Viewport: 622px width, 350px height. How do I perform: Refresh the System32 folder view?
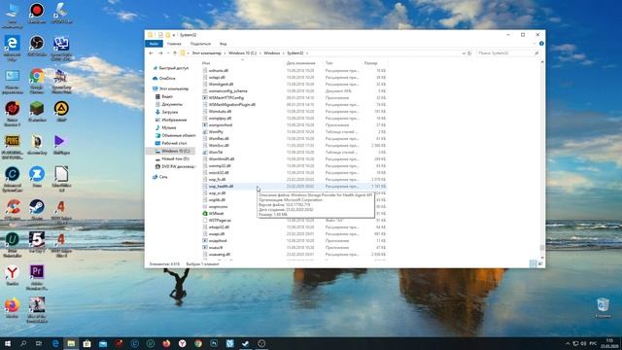click(469, 53)
